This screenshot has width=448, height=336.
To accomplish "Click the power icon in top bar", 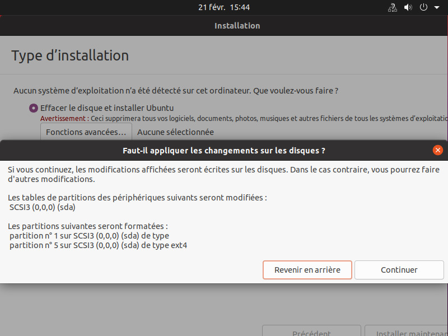I will click(x=423, y=8).
